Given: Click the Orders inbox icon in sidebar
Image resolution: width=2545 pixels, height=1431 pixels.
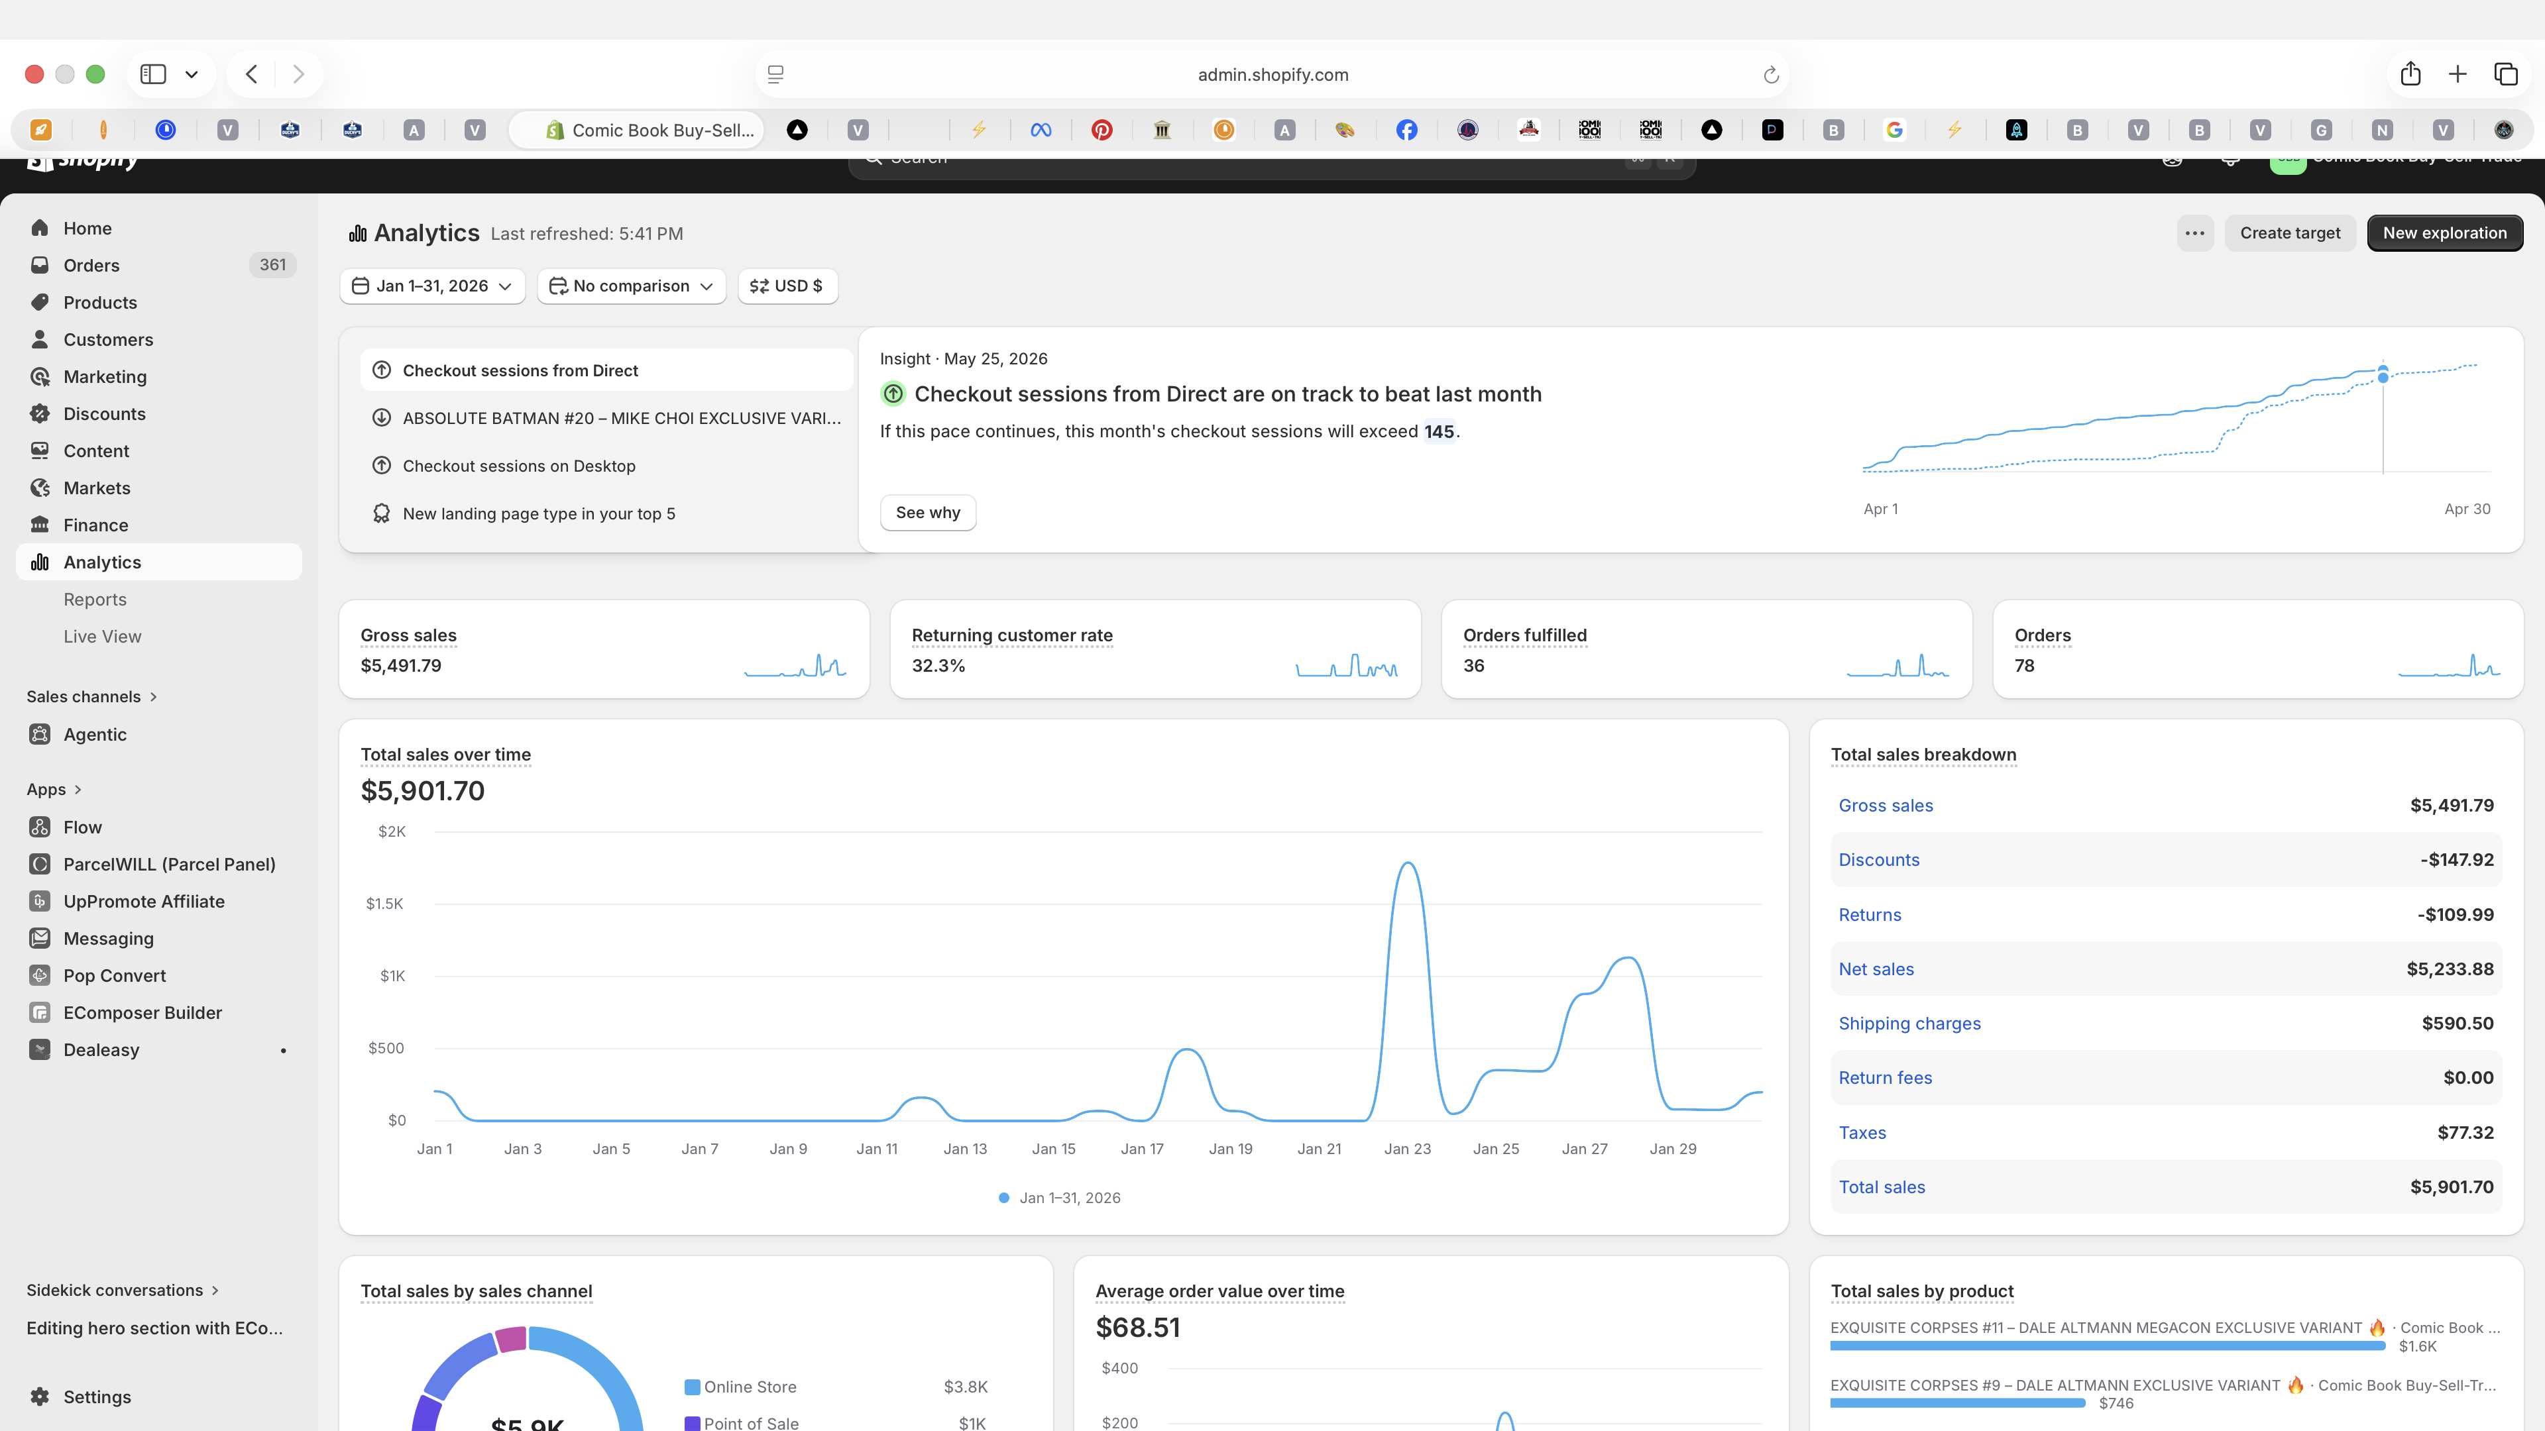Looking at the screenshot, I should click(x=40, y=265).
